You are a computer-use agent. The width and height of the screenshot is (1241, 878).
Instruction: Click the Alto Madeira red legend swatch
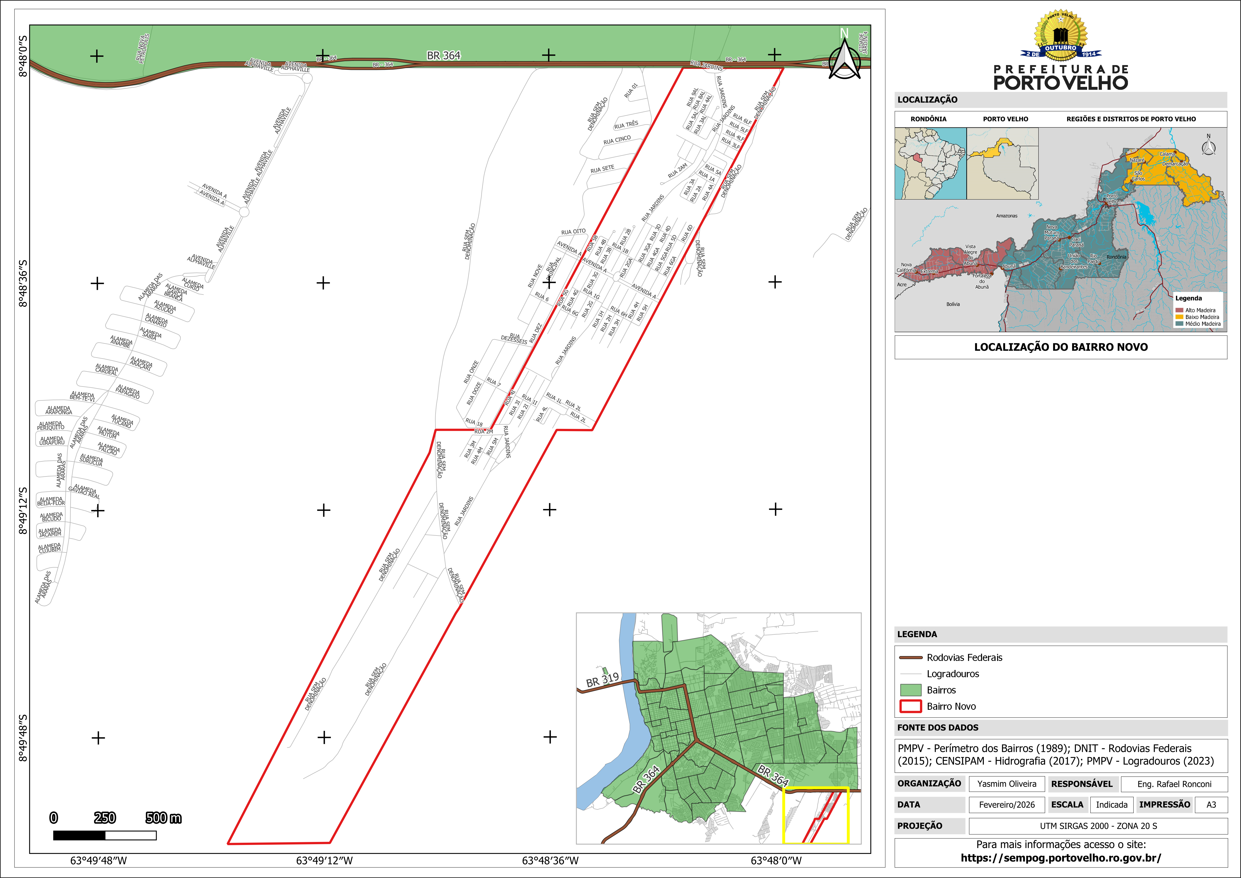click(x=1179, y=310)
